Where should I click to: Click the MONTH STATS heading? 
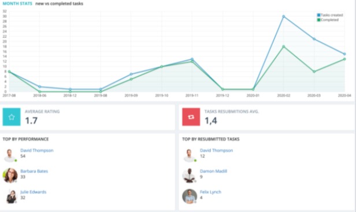(x=17, y=3)
